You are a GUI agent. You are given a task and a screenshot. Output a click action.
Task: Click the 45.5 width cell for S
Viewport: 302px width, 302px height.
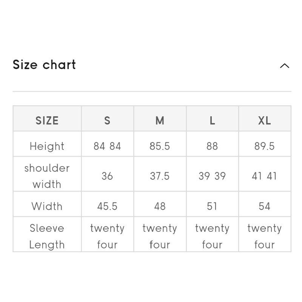(107, 206)
